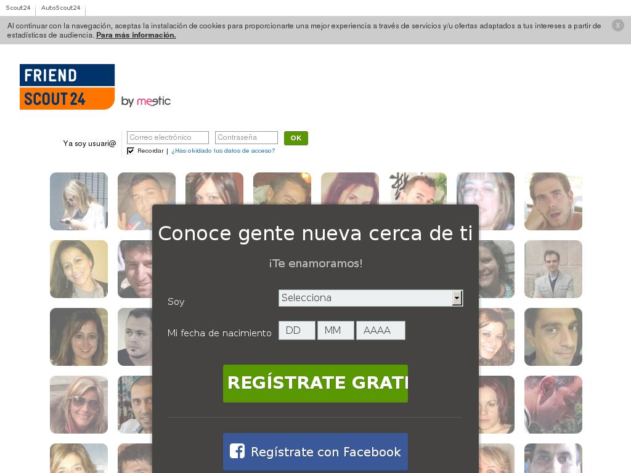
Task: Click Regístrate con Facebook button
Action: [315, 451]
